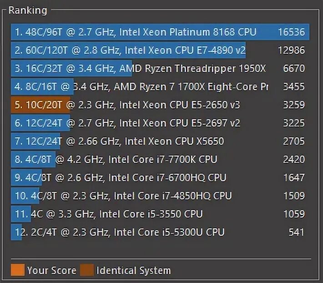Viewport: 323px width, 283px height.
Task: Click the score value 6670
Action: point(294,68)
